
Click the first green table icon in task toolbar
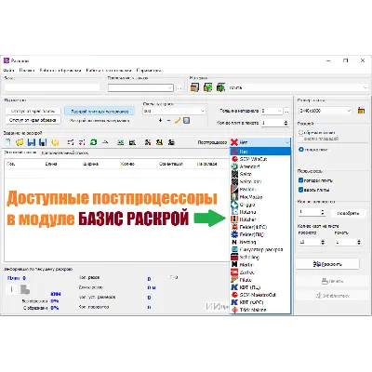coord(121,142)
